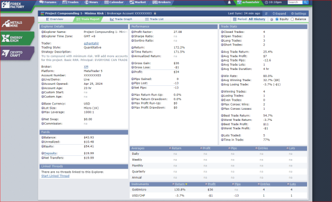This screenshot has width=332, height=202.
Task: Click the info icon beside Sharpe Ratio
Action: (132, 37)
